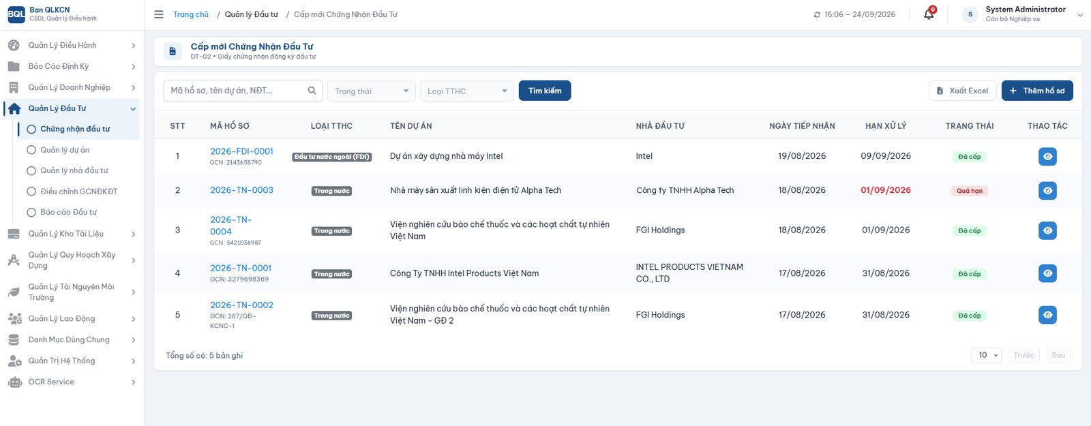Image resolution: width=1091 pixels, height=426 pixels.
Task: Open the Trạng thái dropdown
Action: coord(372,91)
